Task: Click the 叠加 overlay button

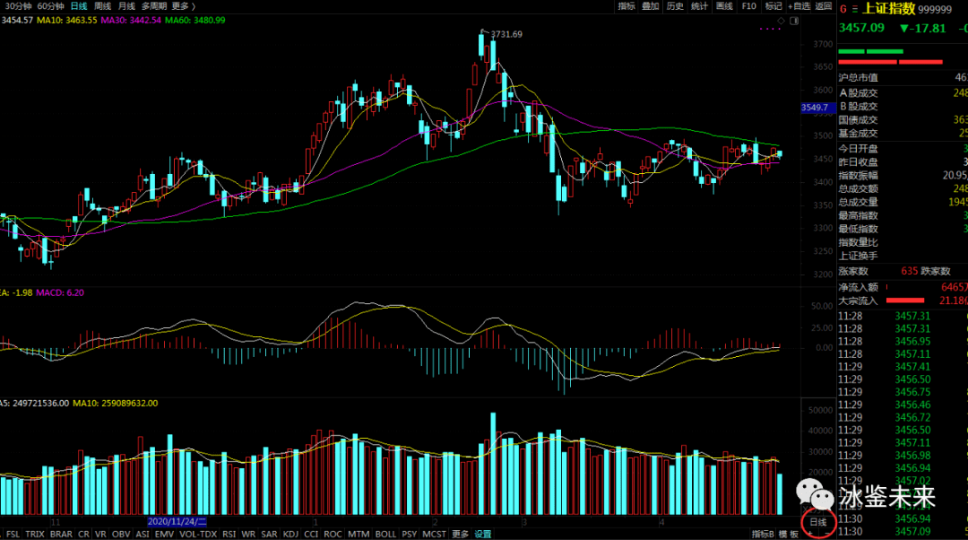Action: pyautogui.click(x=650, y=6)
